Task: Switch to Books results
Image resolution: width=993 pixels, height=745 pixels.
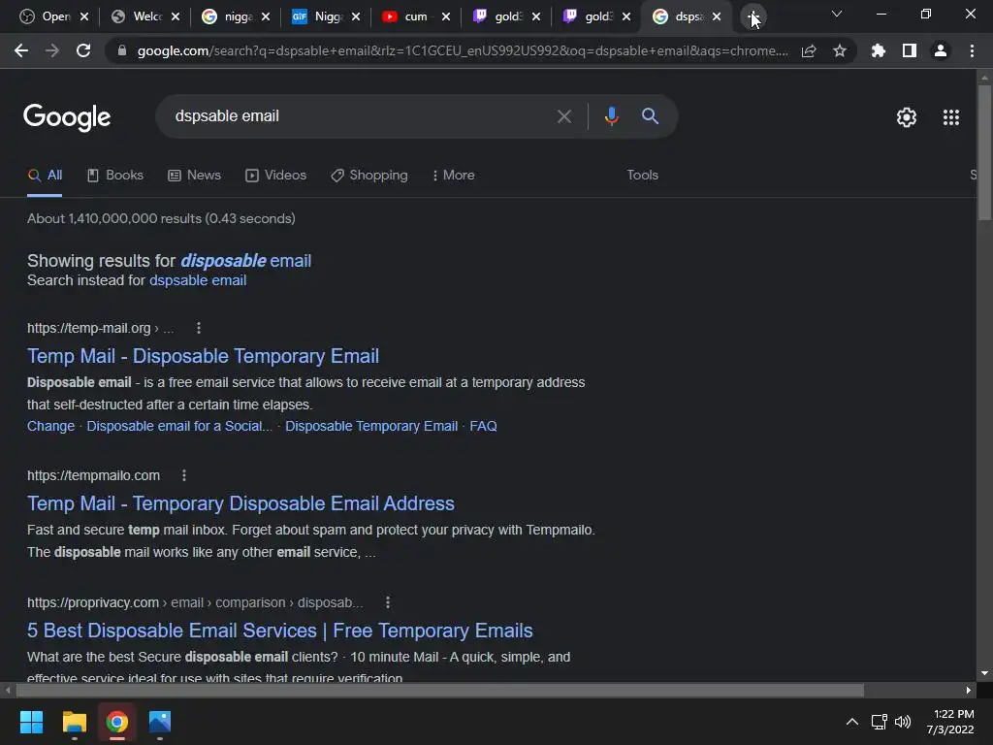Action: pyautogui.click(x=115, y=176)
